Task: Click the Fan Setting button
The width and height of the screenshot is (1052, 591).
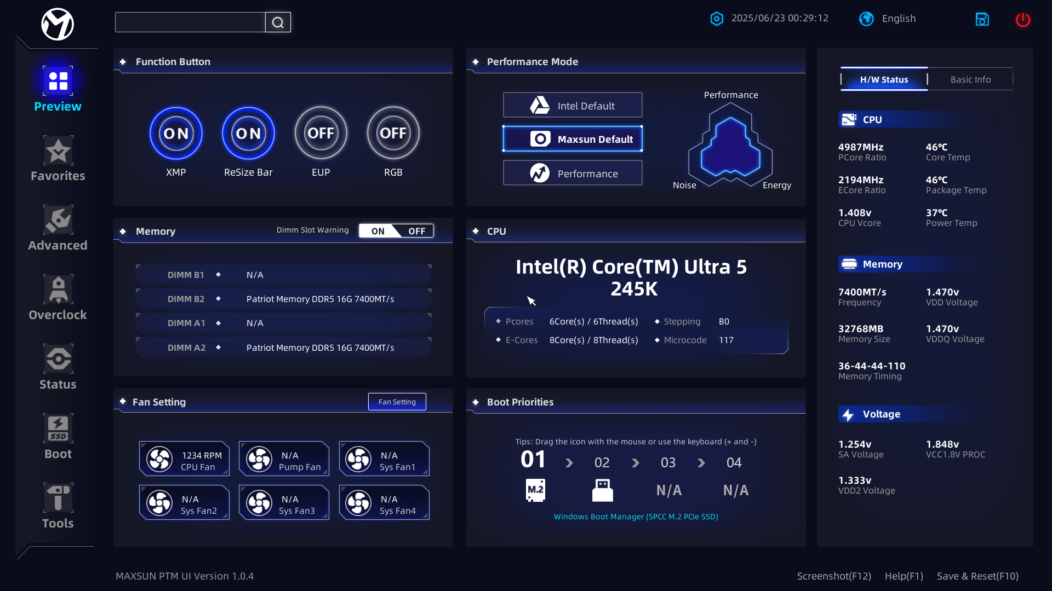Action: (x=397, y=402)
